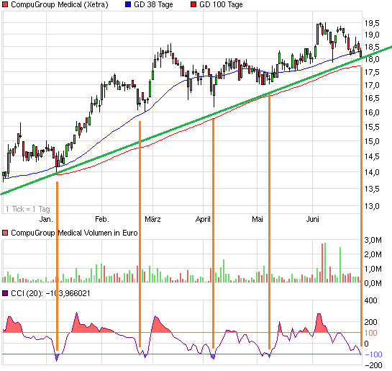This screenshot has height=371, width=392.
Task: Select the 'GD 100 Tage' legend label
Action: pyautogui.click(x=221, y=4)
